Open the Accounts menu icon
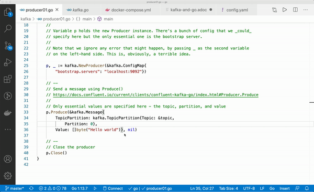This screenshot has height=192, width=314. (8, 159)
